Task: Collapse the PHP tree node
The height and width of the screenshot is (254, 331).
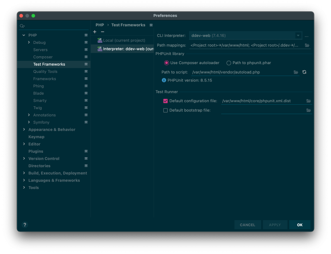Action: [x=24, y=35]
